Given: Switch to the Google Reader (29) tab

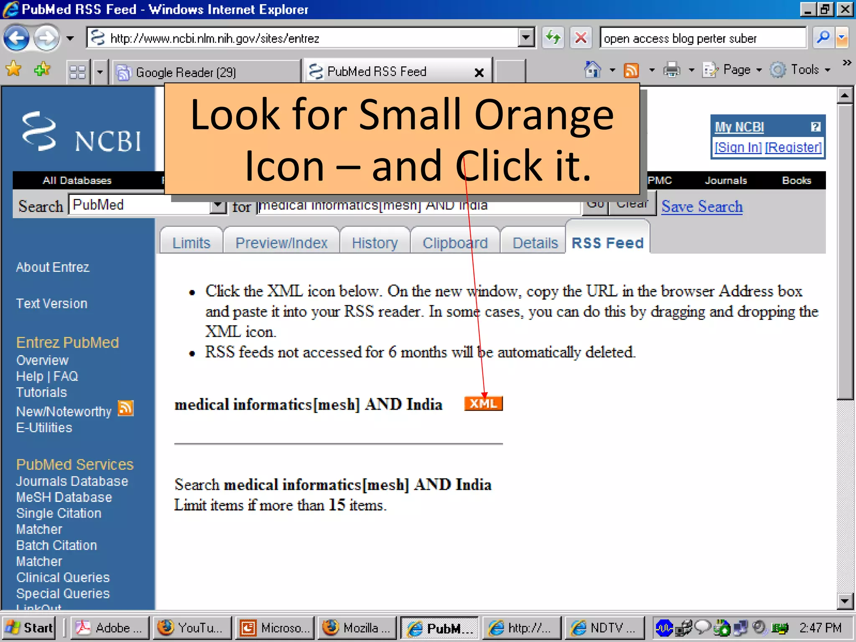Looking at the screenshot, I should 206,72.
